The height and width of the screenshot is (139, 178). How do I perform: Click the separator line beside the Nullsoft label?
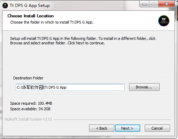point(113,120)
